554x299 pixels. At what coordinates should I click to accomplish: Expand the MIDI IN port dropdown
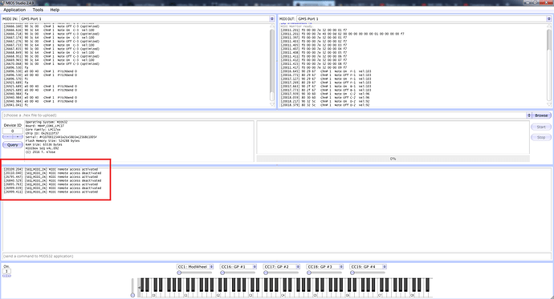(x=271, y=18)
